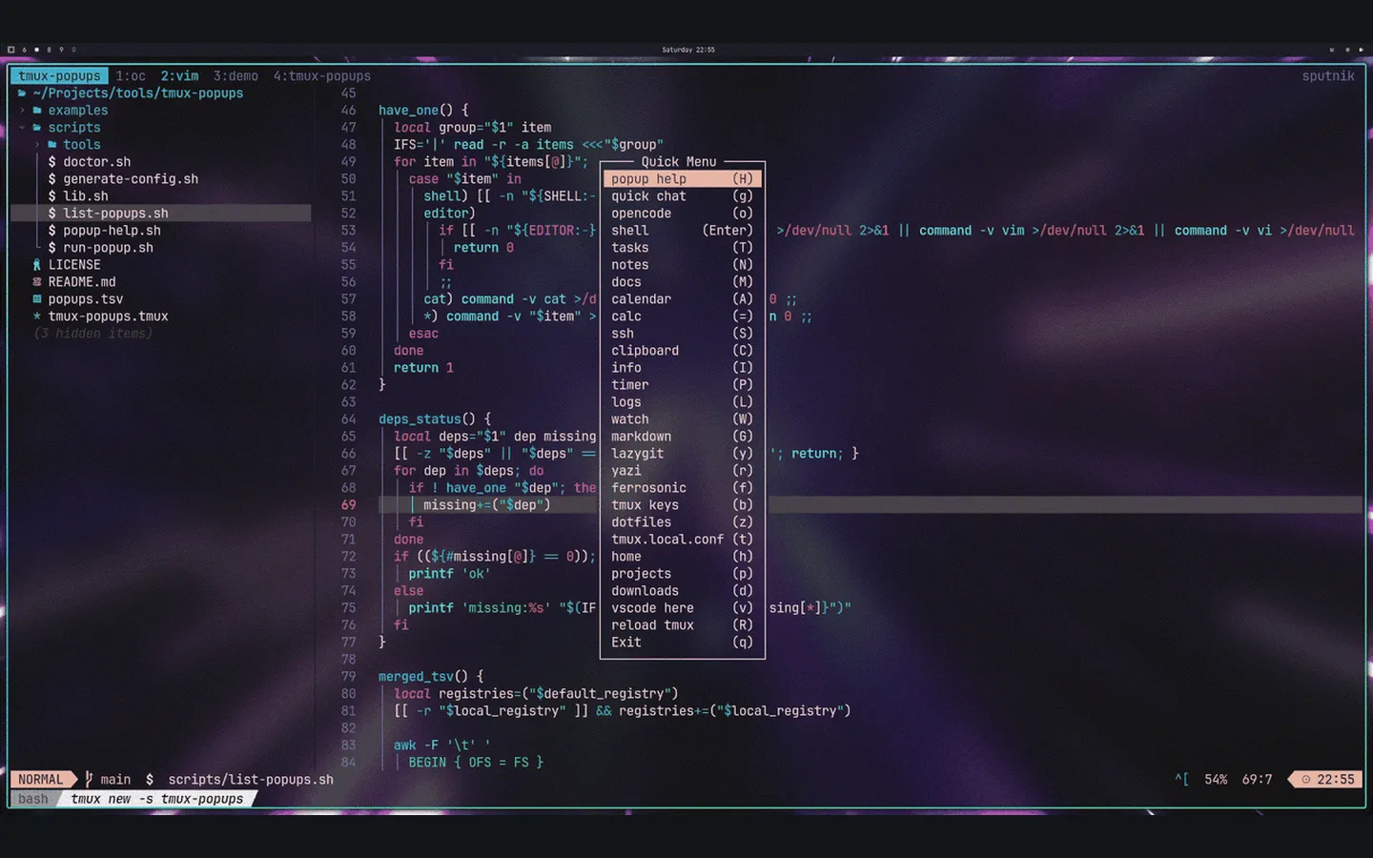Click the shell icon beside generate-config.sh
1373x858 pixels.
52,179
